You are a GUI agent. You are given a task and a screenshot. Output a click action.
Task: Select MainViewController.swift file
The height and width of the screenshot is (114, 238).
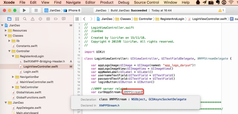click(37, 82)
